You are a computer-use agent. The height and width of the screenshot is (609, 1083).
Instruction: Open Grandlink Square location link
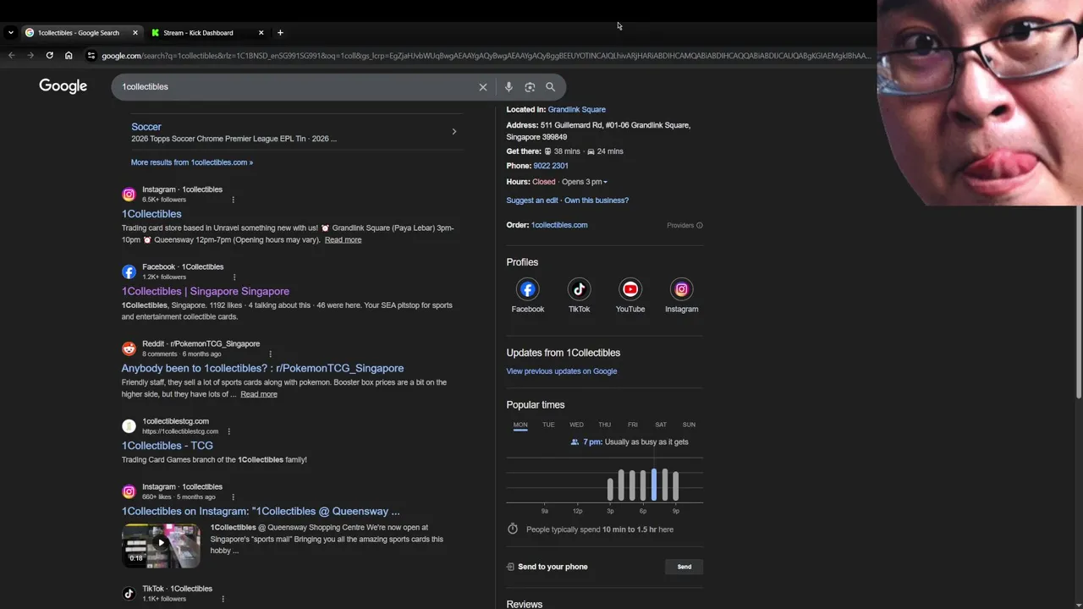[576, 109]
